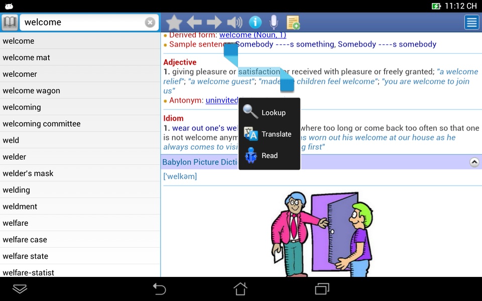Select 'welcome wagon' in word list
The image size is (482, 301).
click(x=80, y=91)
